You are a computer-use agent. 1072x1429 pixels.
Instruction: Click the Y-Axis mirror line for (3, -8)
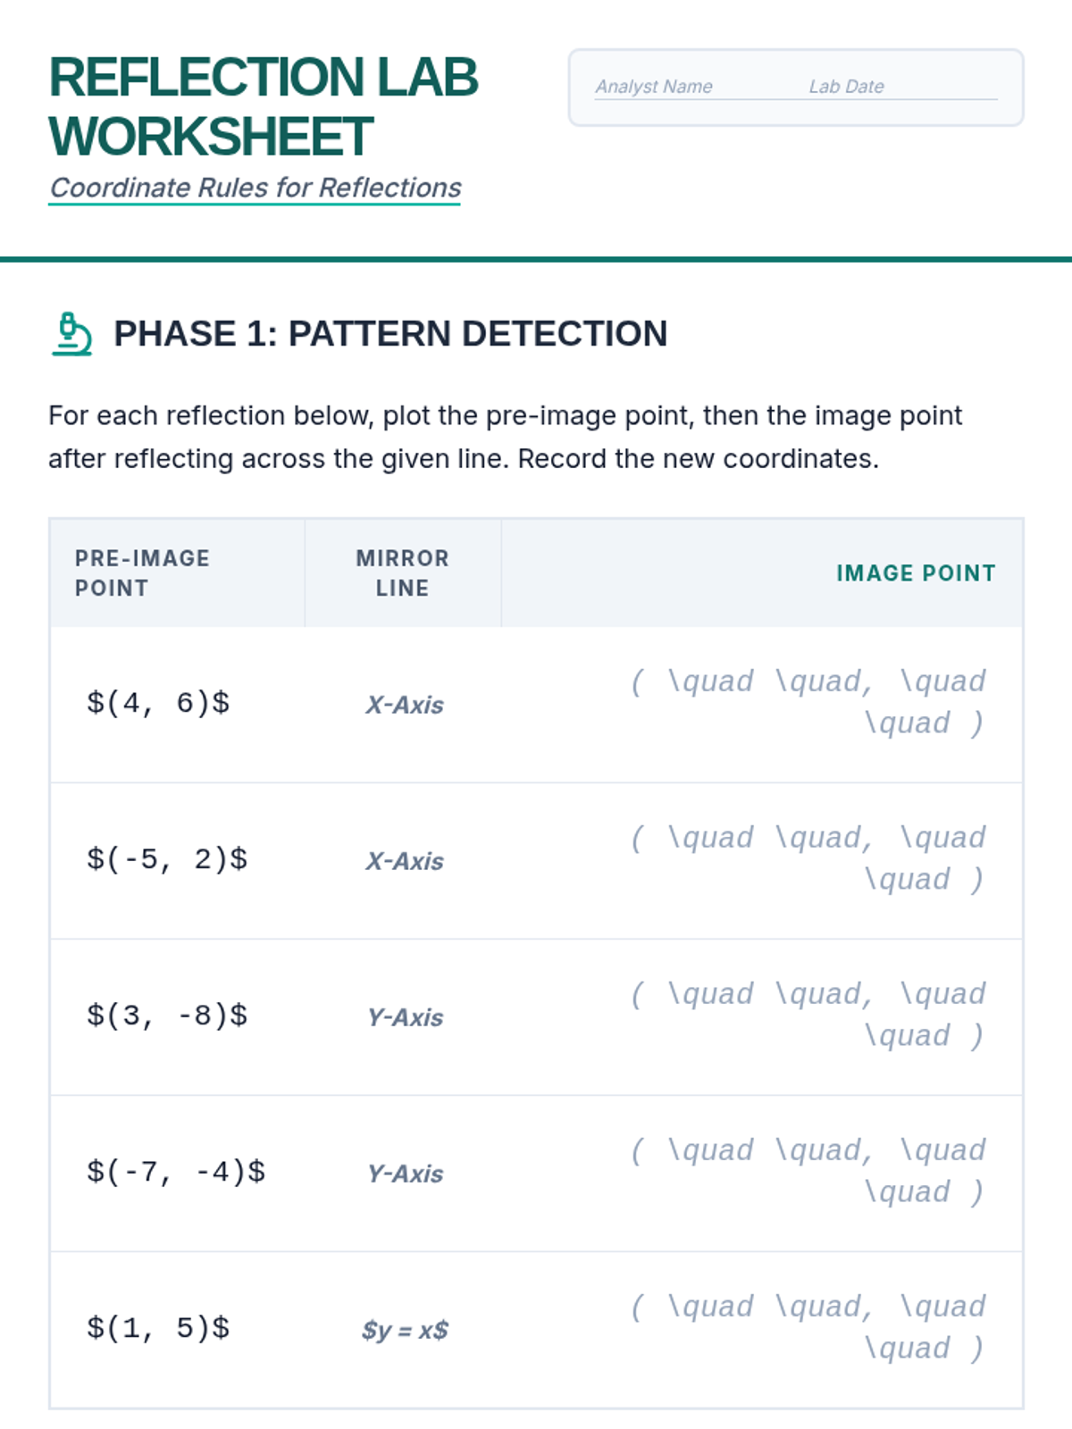pos(405,1017)
